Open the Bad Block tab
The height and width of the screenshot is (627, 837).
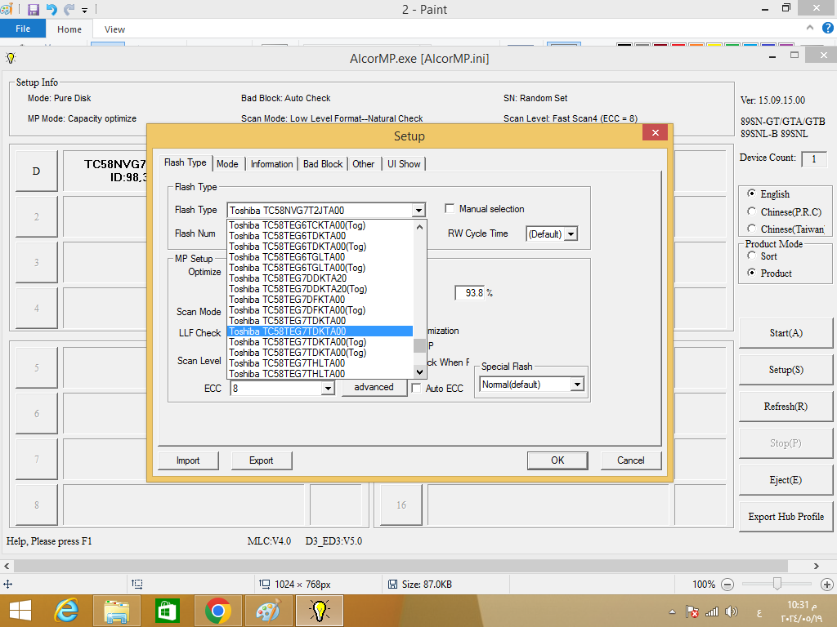coord(323,163)
